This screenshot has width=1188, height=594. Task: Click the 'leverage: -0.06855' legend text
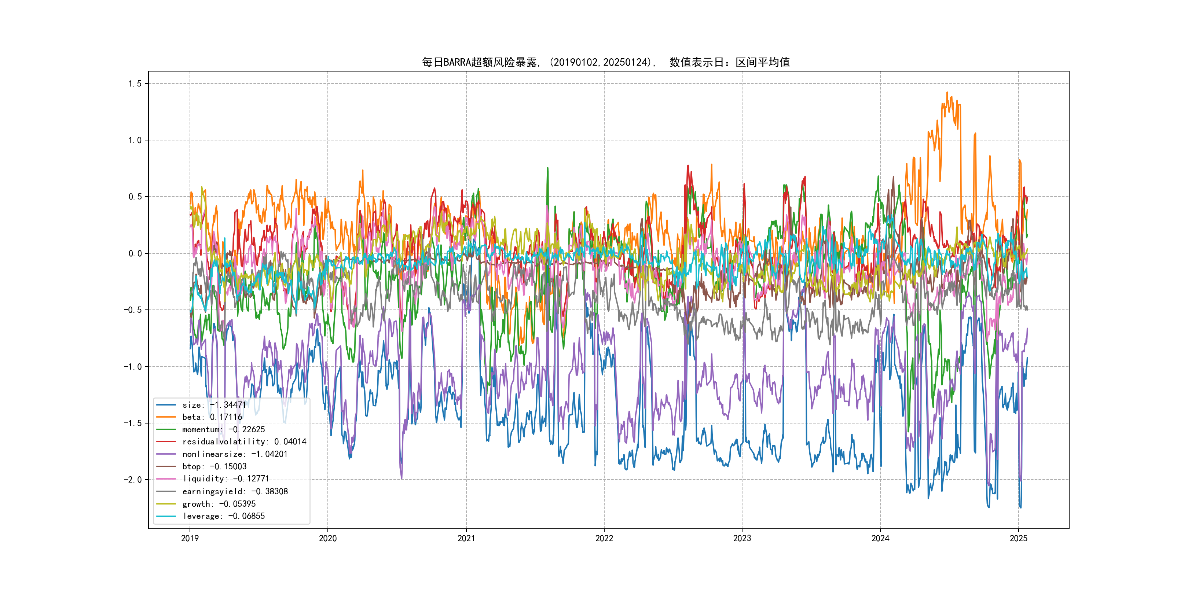(x=224, y=516)
